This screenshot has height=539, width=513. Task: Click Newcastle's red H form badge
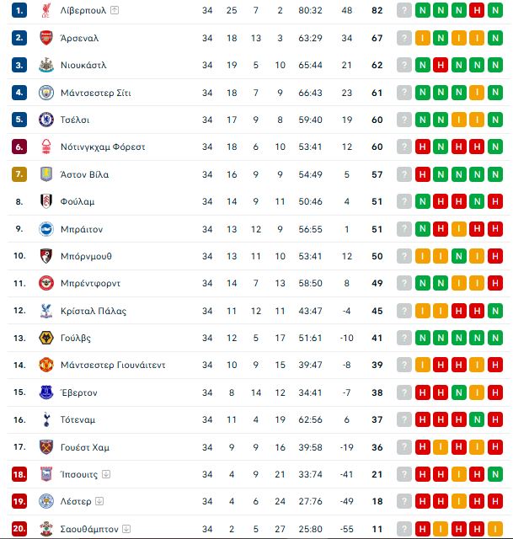click(x=441, y=65)
